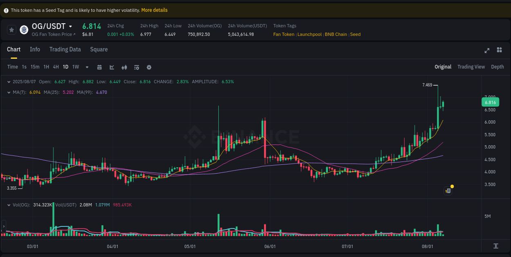
Task: Open the date range picker icon
Action: point(99,67)
